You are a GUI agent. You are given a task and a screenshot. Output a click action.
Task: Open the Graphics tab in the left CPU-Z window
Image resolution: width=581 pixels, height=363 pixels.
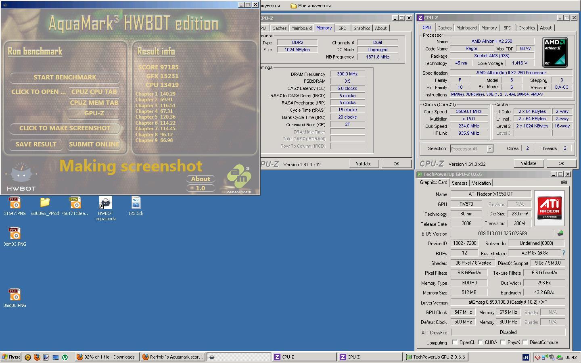coord(362,28)
